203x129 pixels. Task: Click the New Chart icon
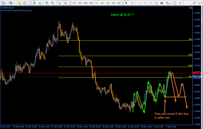10,3
